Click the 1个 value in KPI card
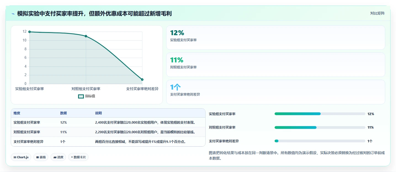Screen dimensions: 396x172 point(175,87)
